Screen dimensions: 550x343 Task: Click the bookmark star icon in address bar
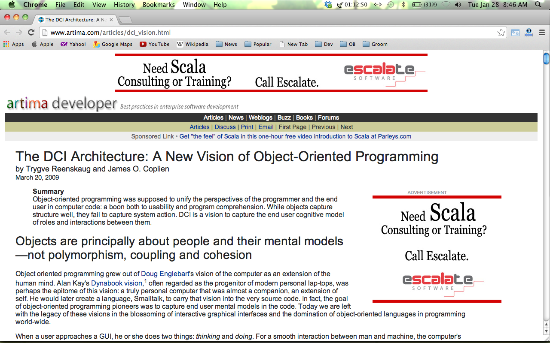[501, 33]
